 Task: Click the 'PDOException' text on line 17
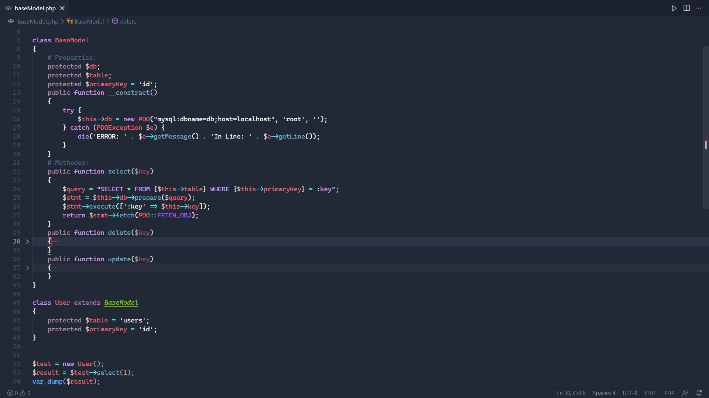click(119, 128)
